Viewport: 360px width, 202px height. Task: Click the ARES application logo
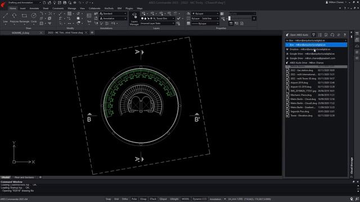click(x=3, y=4)
